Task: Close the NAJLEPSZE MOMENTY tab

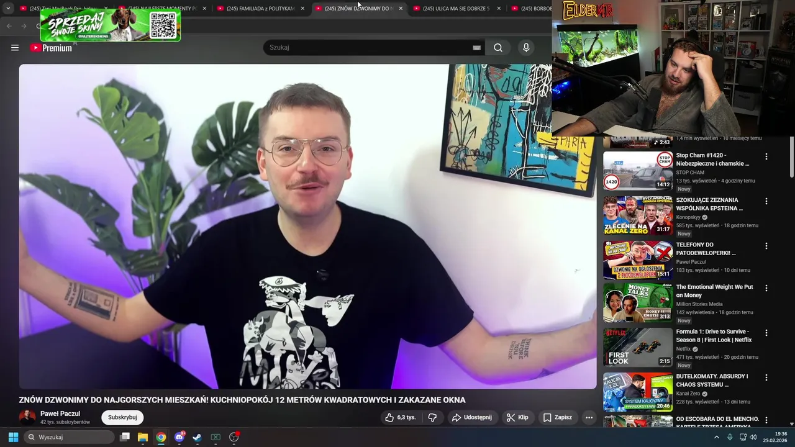Action: (204, 8)
